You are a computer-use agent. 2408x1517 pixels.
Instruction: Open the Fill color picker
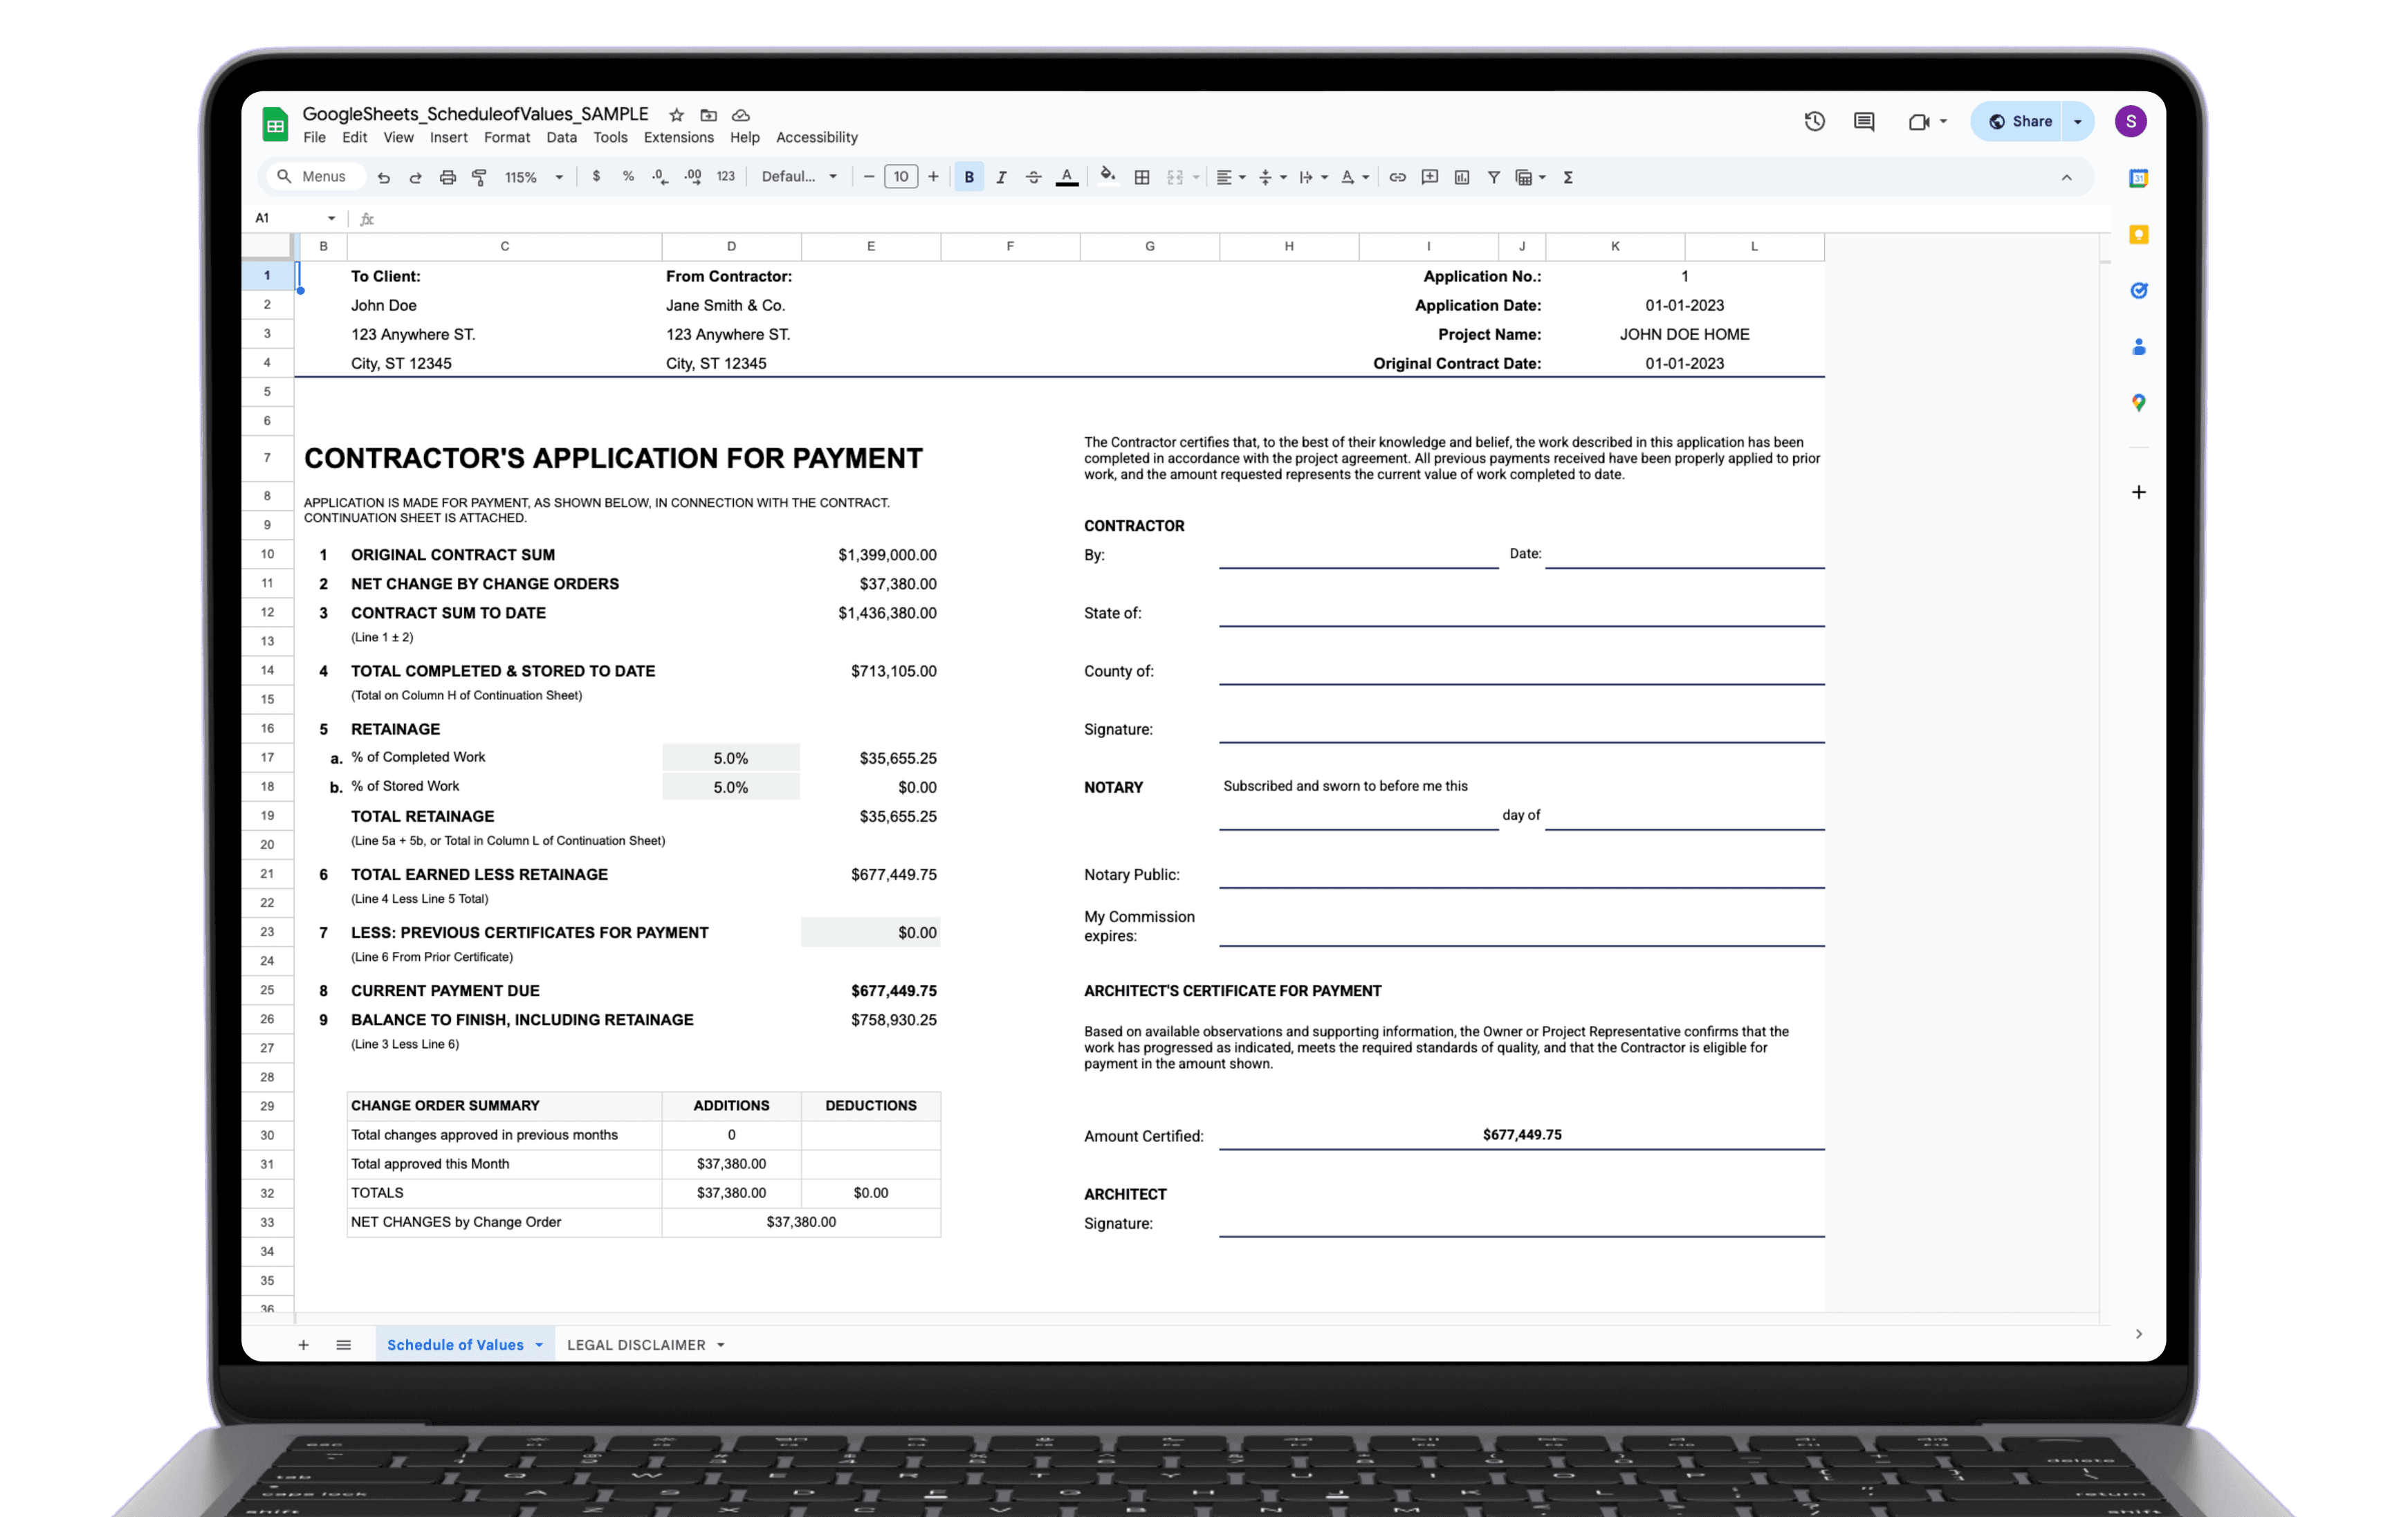pyautogui.click(x=1107, y=177)
